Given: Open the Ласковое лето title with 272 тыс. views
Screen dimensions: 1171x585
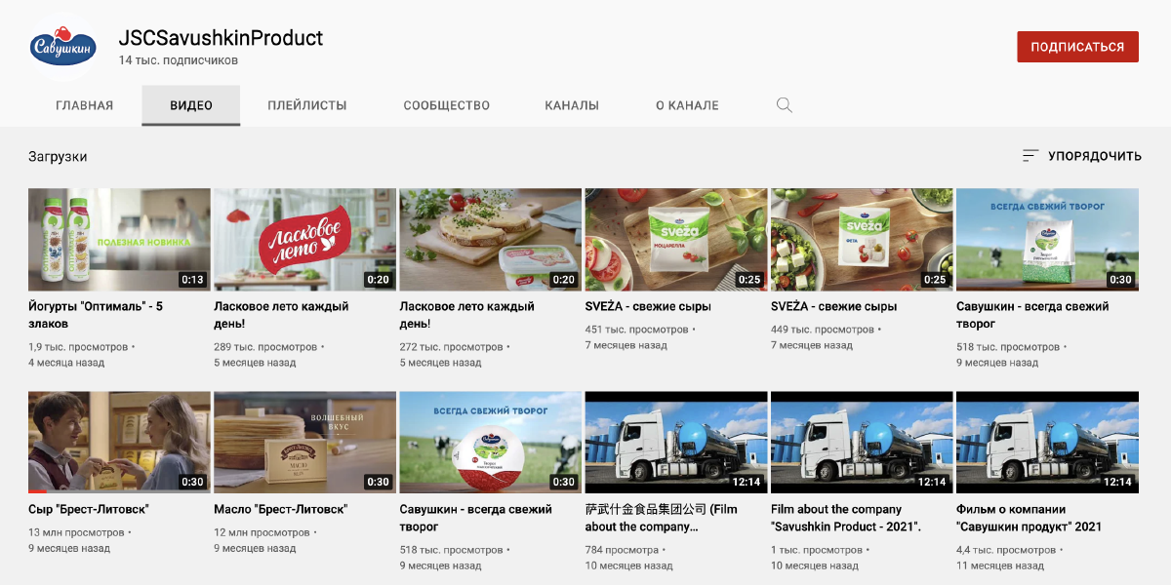Looking at the screenshot, I should pos(467,315).
